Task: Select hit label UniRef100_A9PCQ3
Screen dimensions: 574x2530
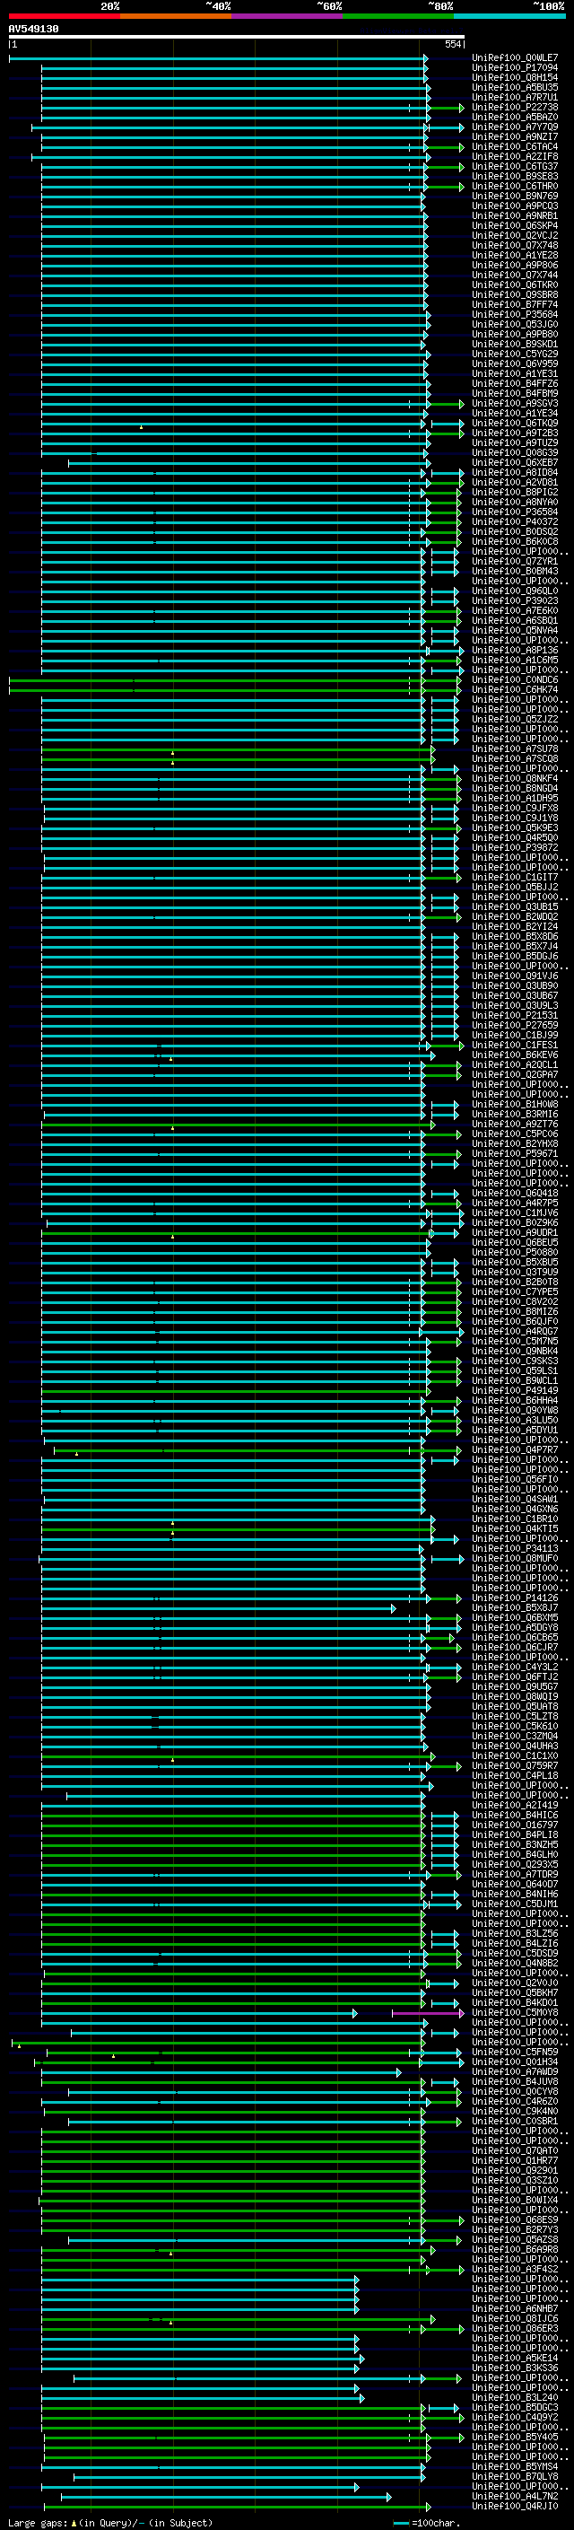Action: (515, 206)
